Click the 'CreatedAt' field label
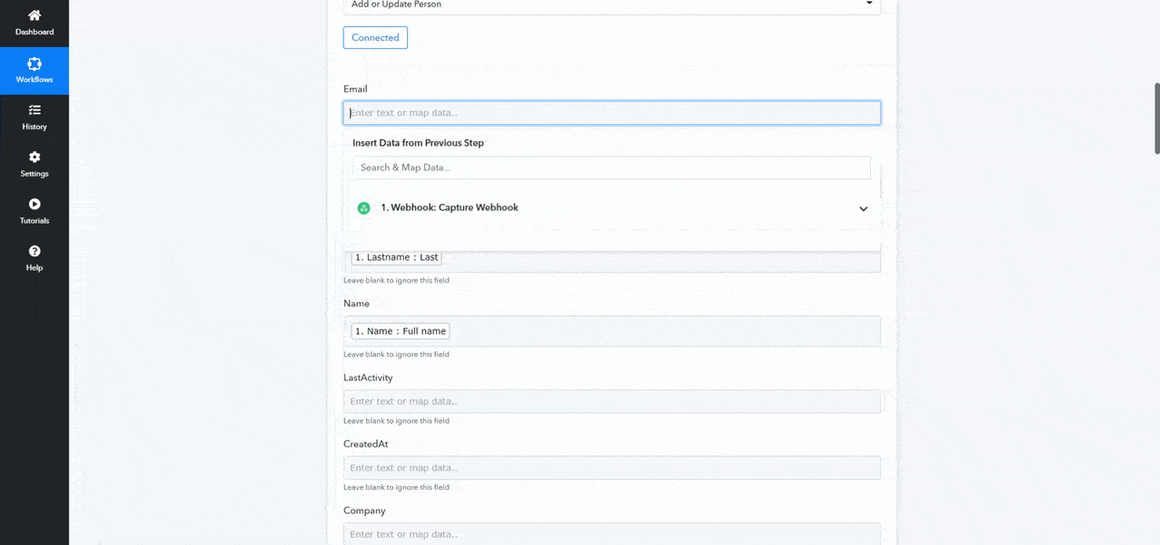The image size is (1160, 545). [x=365, y=444]
